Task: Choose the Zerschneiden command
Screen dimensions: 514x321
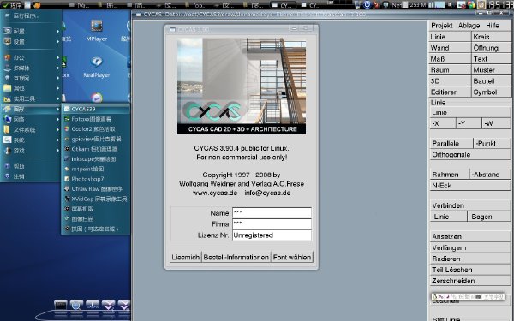Action: 469,281
